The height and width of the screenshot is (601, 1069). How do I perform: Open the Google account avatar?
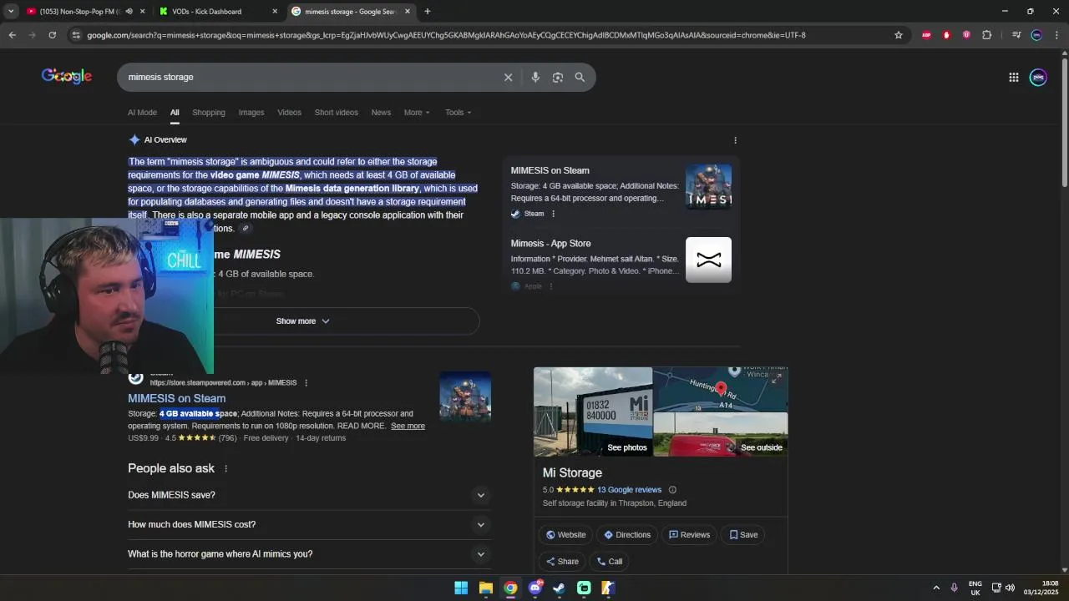pos(1038,77)
